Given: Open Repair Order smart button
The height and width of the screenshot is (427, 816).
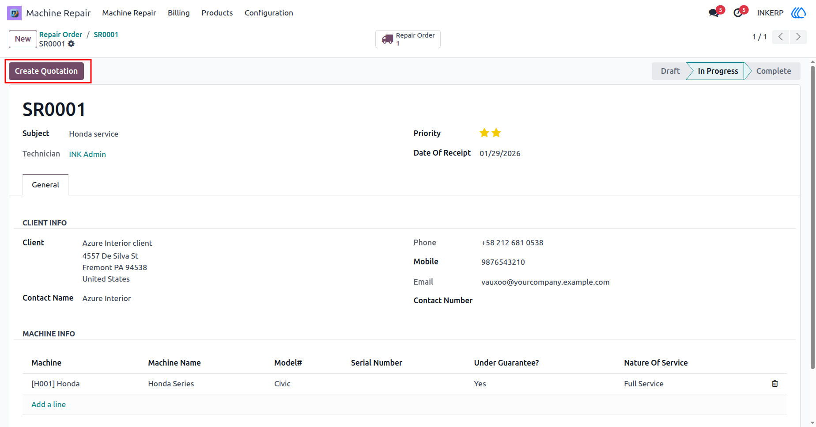Looking at the screenshot, I should pyautogui.click(x=408, y=39).
